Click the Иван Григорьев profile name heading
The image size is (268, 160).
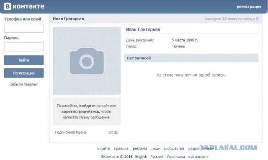click(143, 29)
